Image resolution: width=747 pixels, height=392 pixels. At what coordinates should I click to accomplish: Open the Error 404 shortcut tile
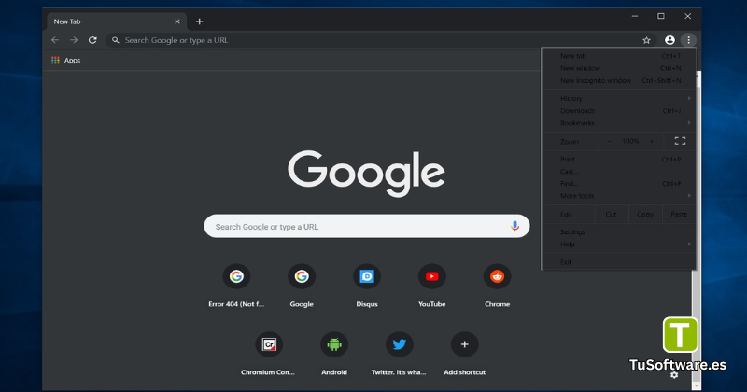pos(236,285)
